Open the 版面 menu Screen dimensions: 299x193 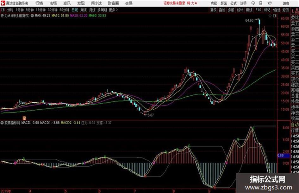(223, 3)
